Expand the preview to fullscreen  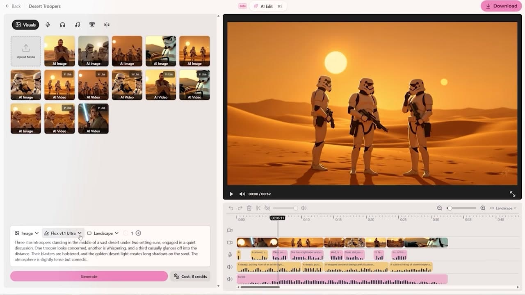[x=512, y=194]
